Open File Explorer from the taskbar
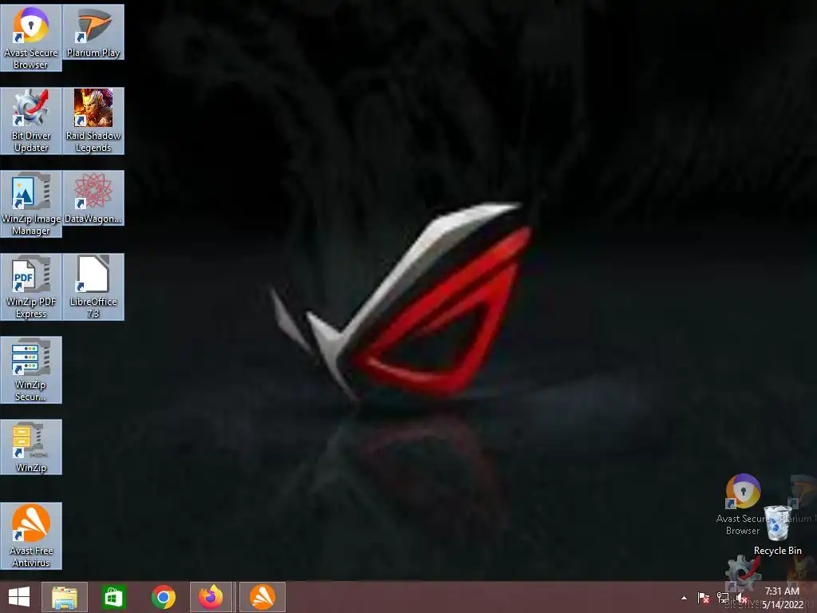817x613 pixels. click(65, 597)
